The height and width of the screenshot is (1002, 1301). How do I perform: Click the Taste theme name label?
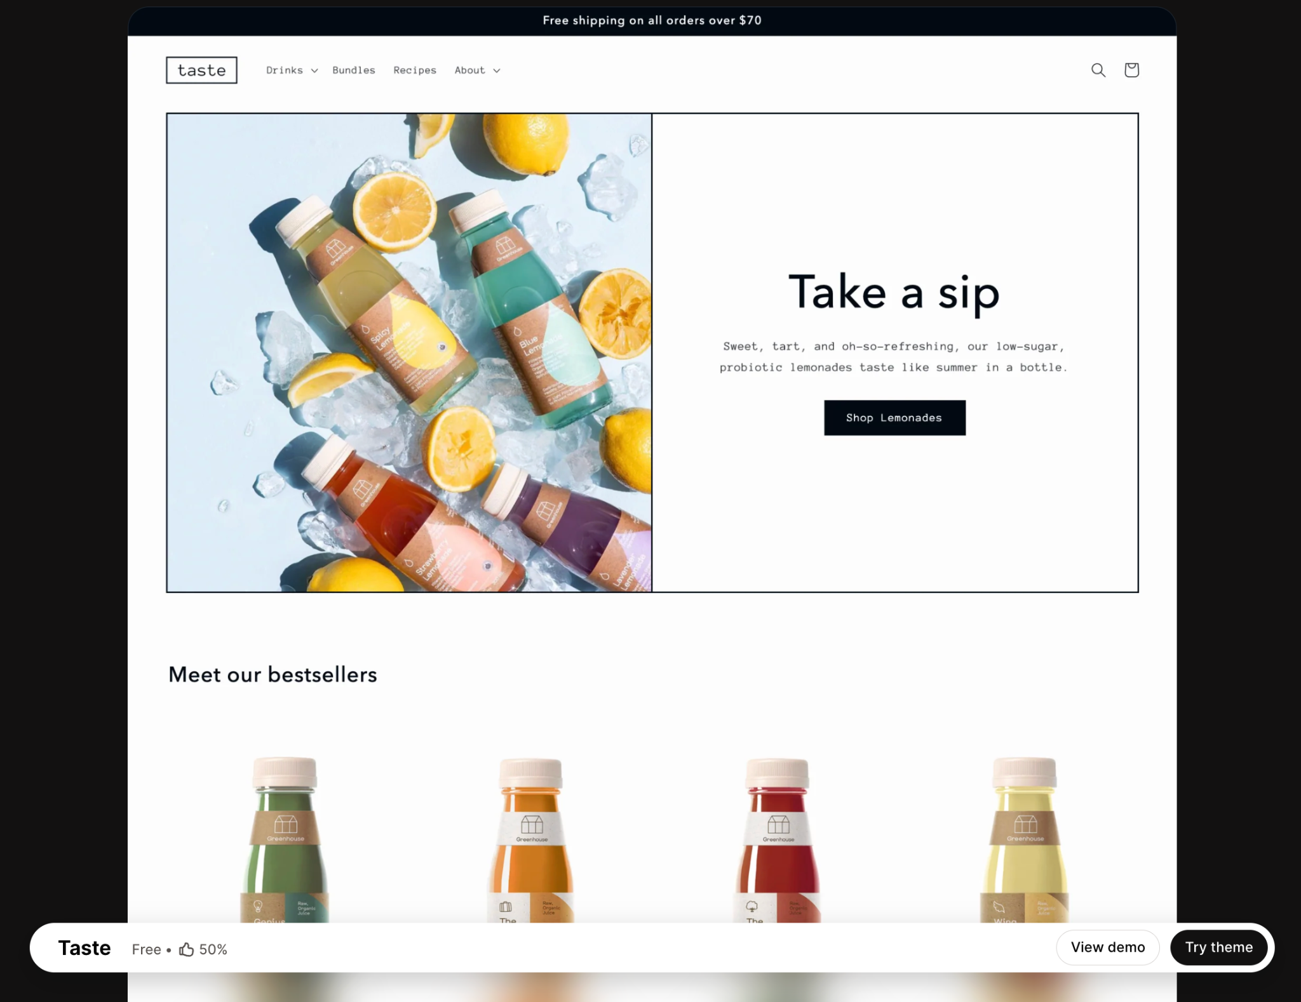click(x=84, y=948)
